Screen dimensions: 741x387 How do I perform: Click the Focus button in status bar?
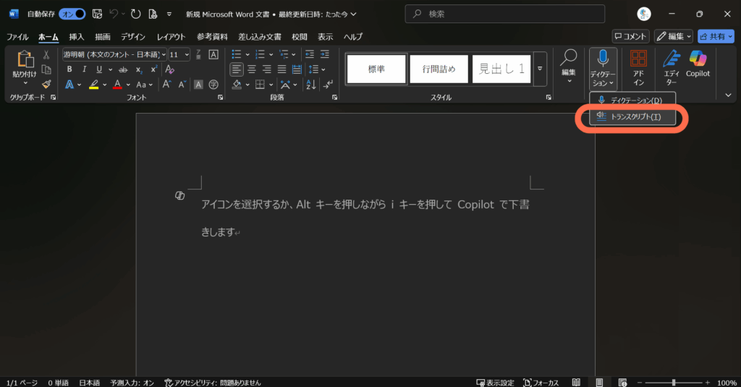(x=541, y=382)
